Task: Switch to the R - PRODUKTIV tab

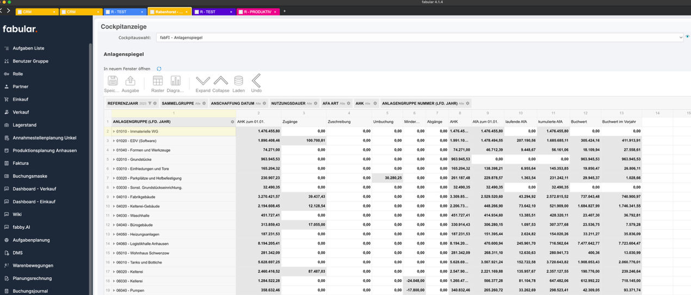Action: click(256, 11)
